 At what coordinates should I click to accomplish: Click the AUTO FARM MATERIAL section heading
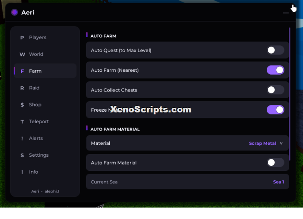pos(115,129)
